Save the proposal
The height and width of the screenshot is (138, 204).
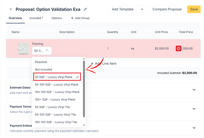pos(194,9)
